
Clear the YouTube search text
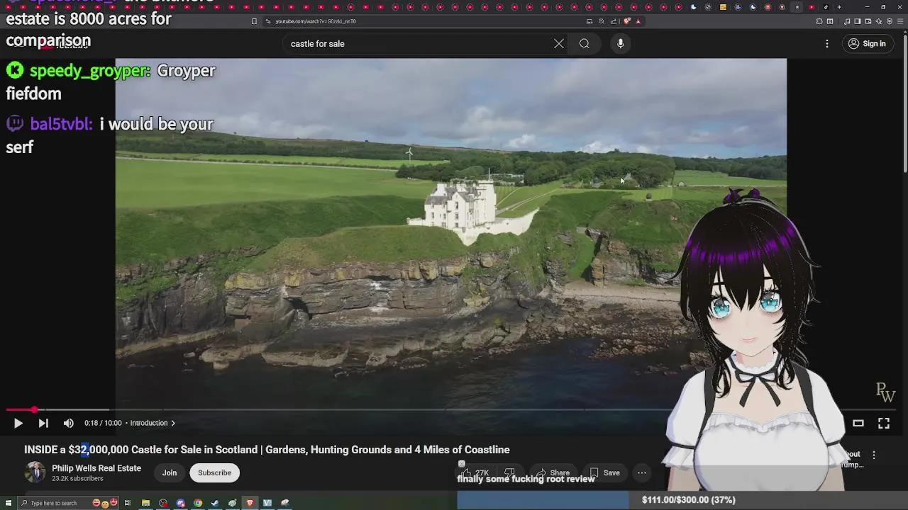[x=559, y=44]
